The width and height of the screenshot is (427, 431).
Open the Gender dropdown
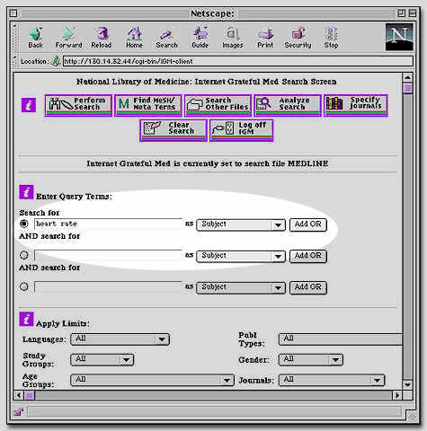[311, 360]
